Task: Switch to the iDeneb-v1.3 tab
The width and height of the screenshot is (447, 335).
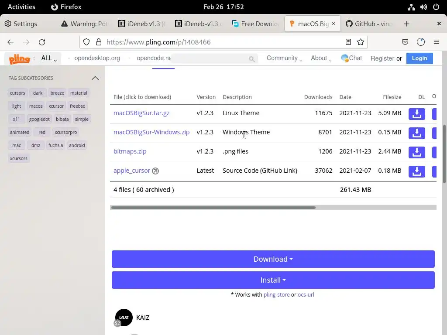Action: 199,24
